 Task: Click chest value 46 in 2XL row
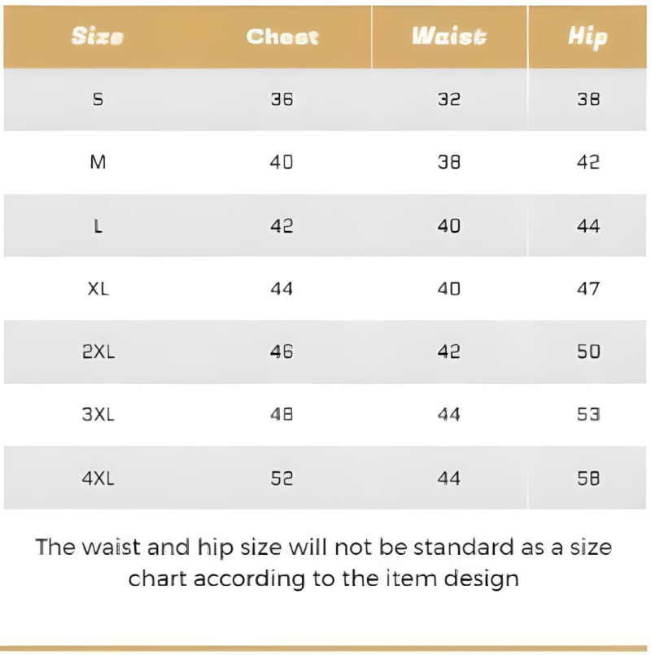[x=282, y=352]
